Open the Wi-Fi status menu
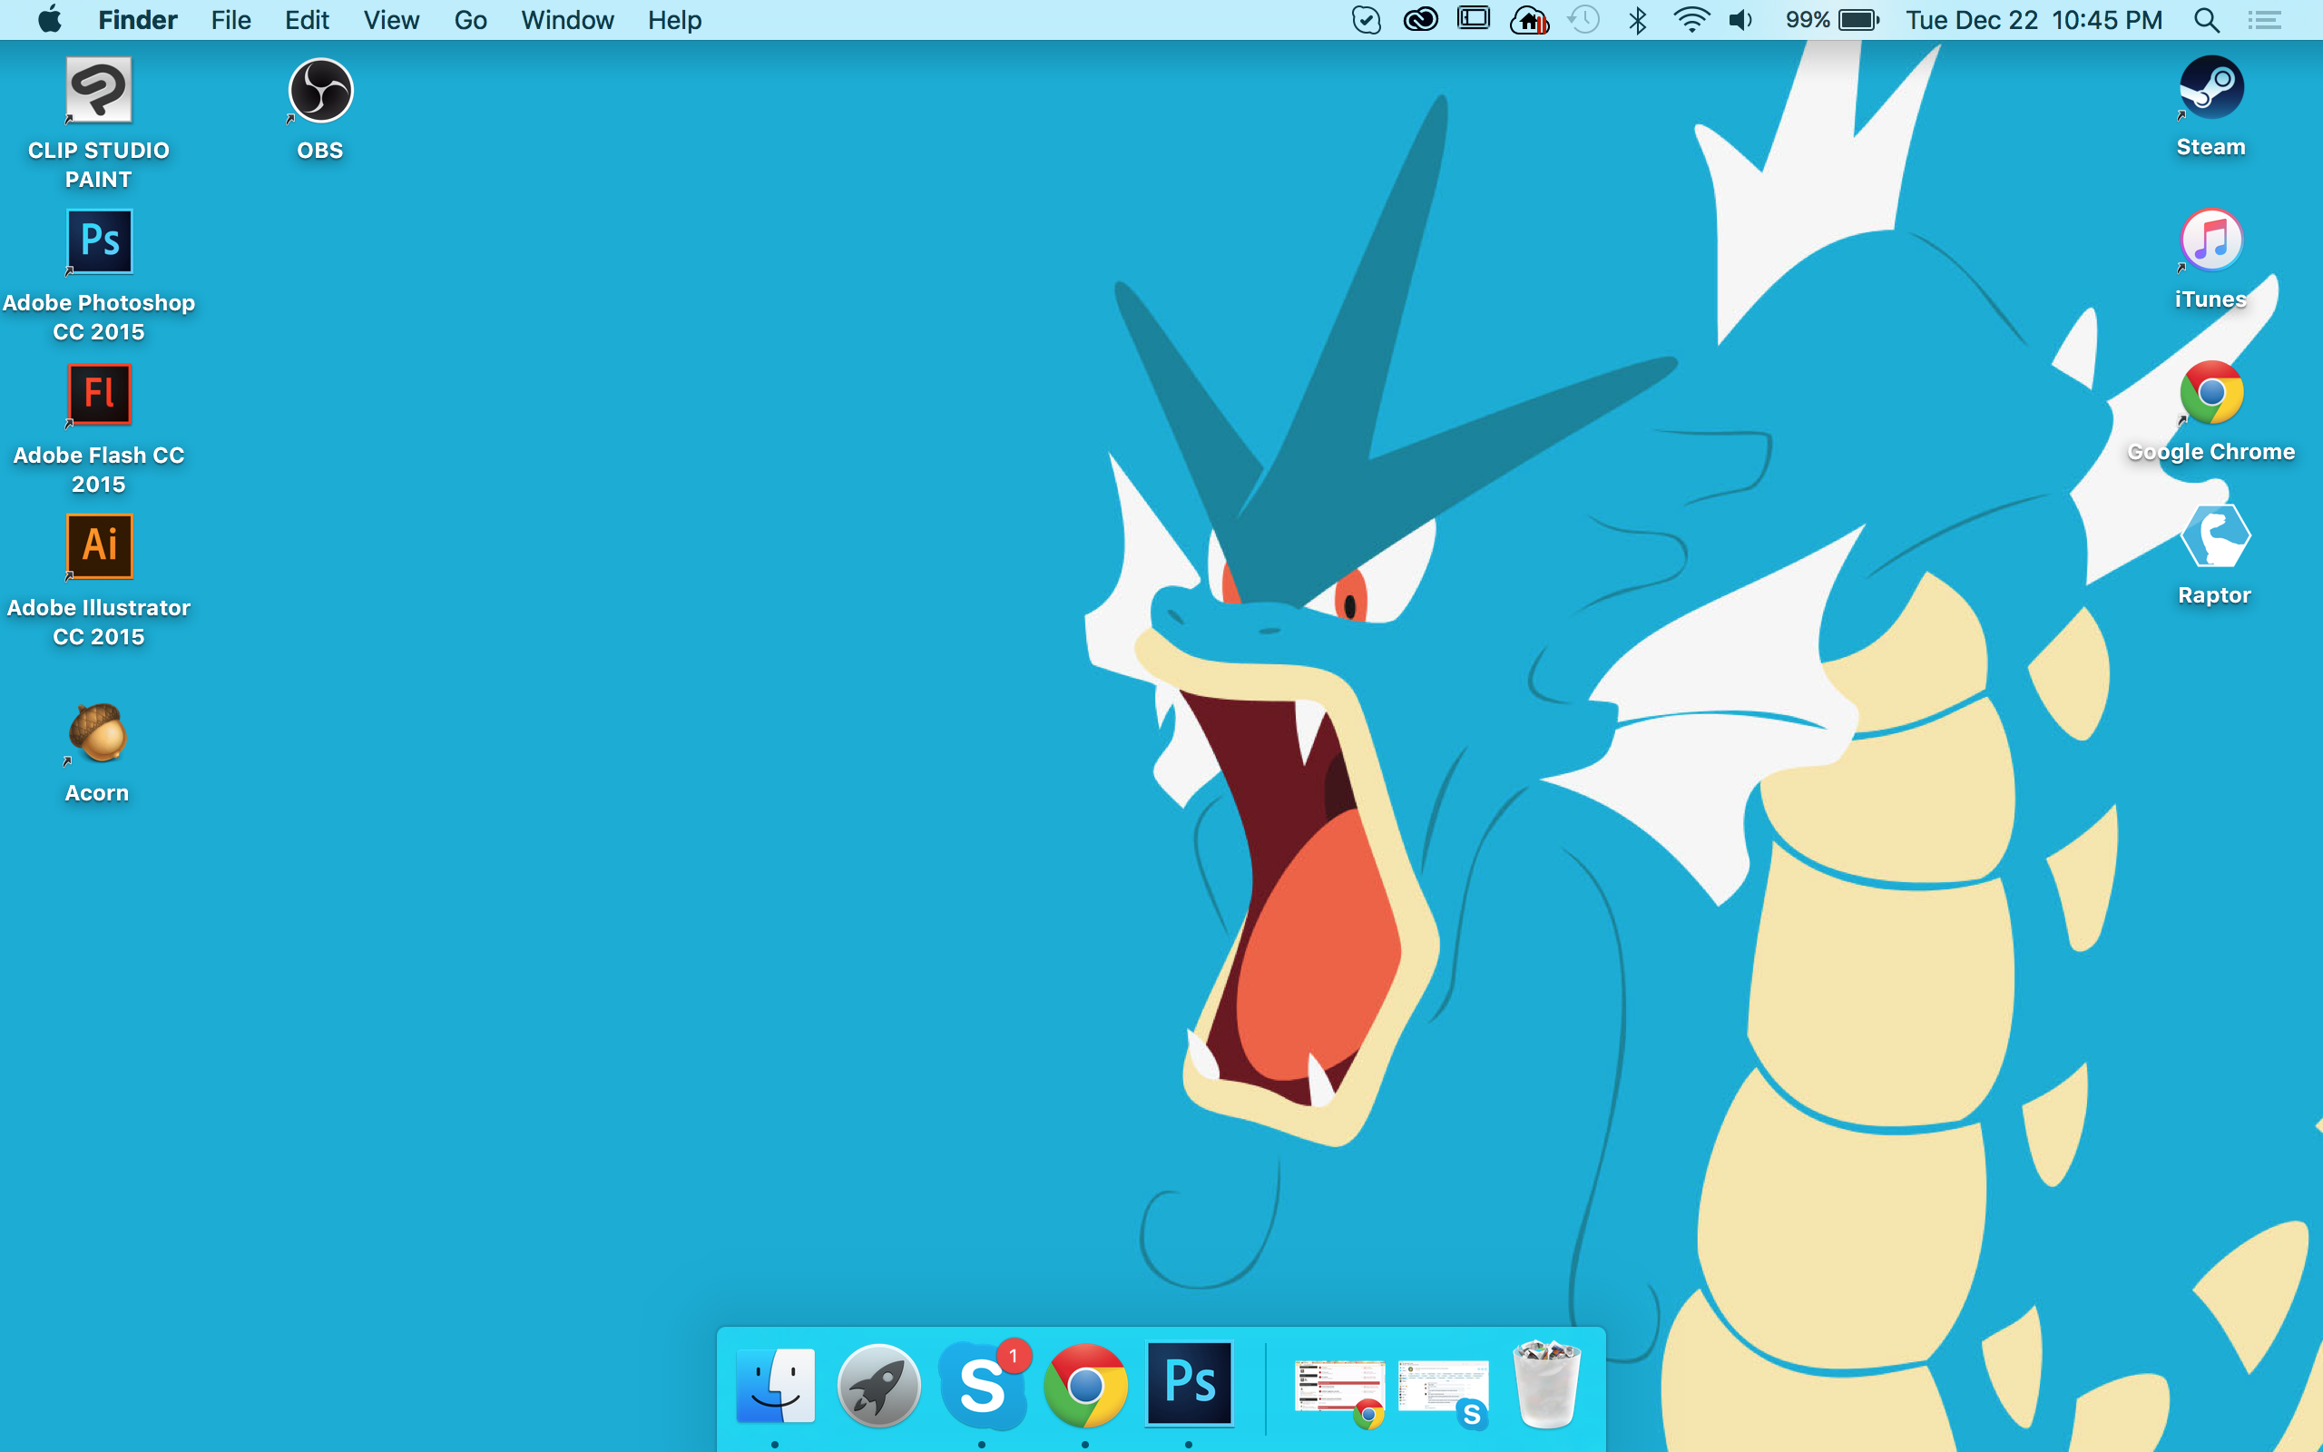 (x=1691, y=19)
